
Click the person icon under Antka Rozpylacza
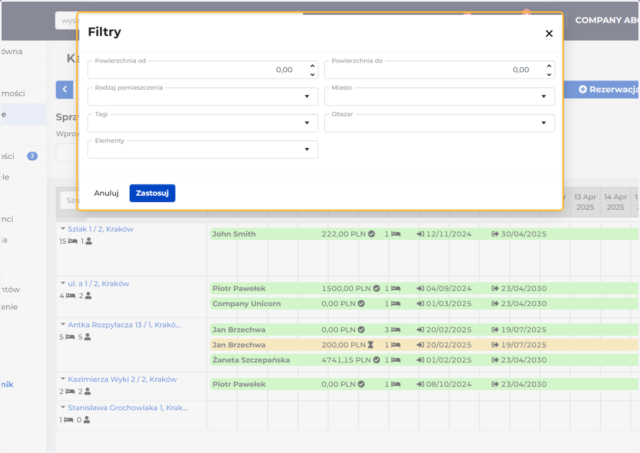87,337
